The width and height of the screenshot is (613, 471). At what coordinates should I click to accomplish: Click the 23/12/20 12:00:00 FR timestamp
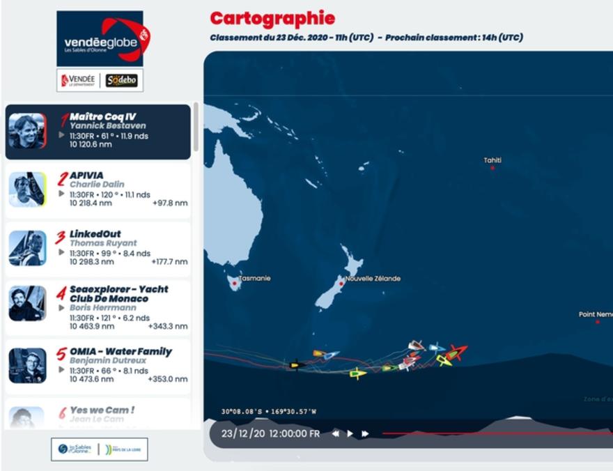[x=270, y=433]
